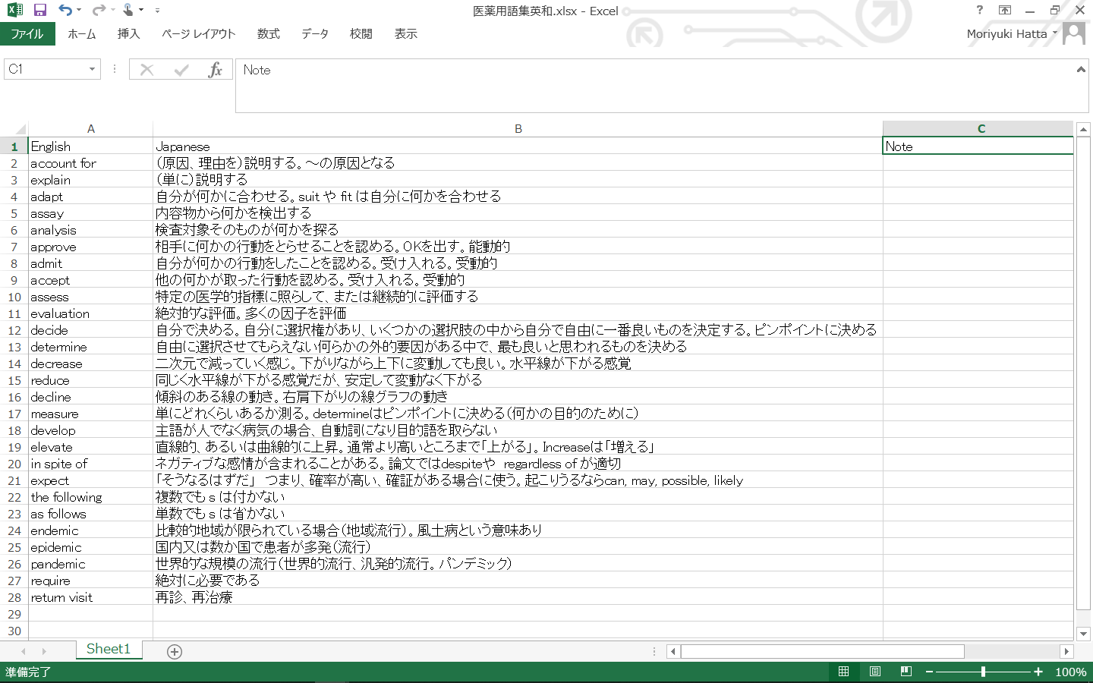
Task: Click the Moriyuki Hatta account name
Action: [1006, 34]
